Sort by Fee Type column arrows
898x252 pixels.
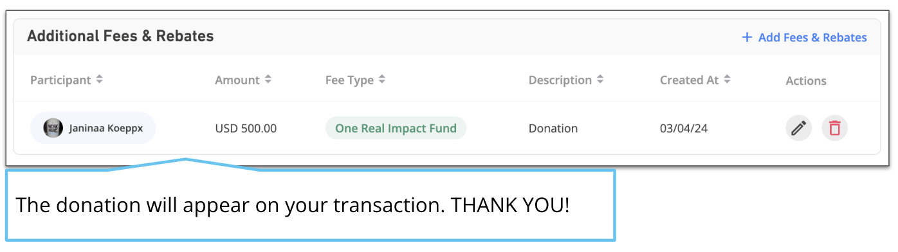click(x=381, y=80)
